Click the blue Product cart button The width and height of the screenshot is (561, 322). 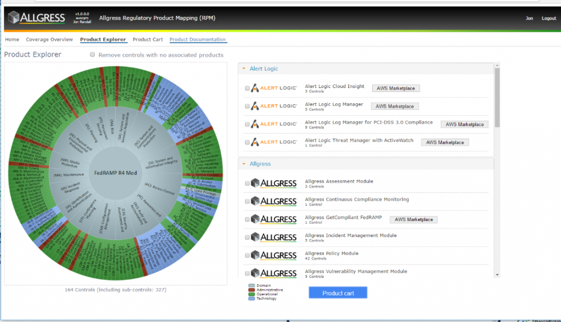(337, 292)
